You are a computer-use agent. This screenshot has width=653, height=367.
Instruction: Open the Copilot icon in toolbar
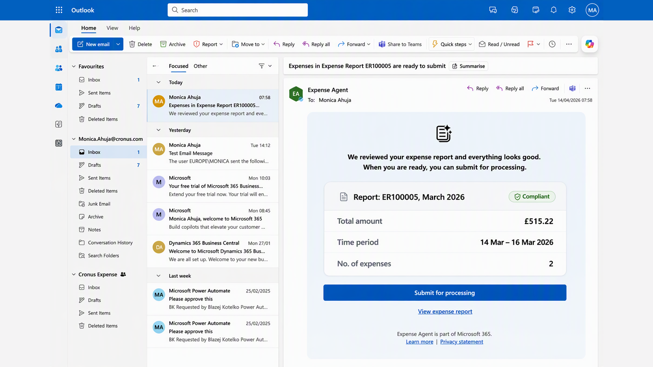click(x=589, y=44)
